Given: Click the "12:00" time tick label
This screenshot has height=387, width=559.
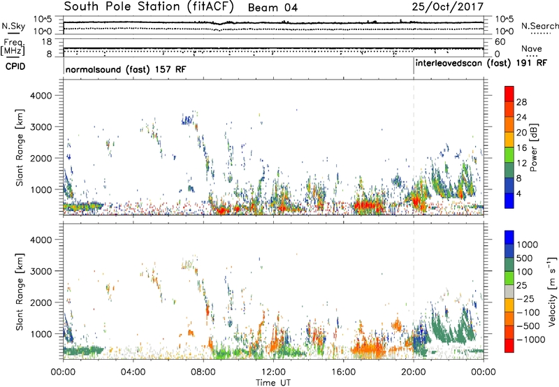Looking at the screenshot, I should tap(273, 372).
